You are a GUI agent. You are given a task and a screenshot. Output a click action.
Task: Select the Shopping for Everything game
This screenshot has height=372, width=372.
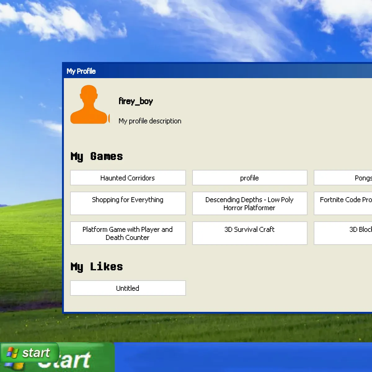[x=128, y=203]
